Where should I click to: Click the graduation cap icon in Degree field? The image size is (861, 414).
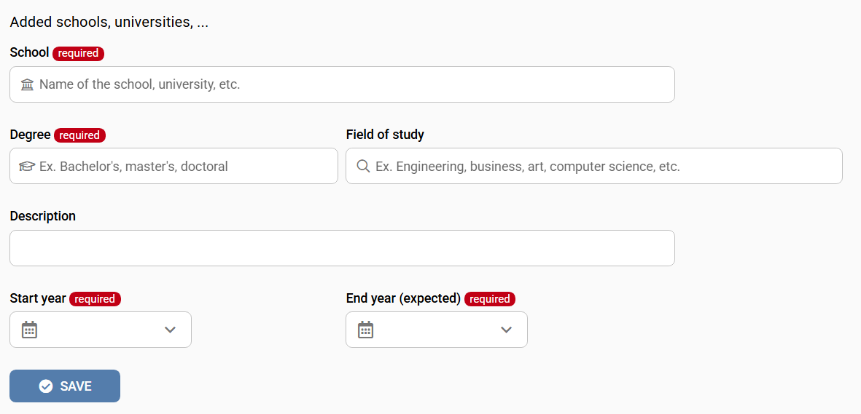[x=27, y=167]
